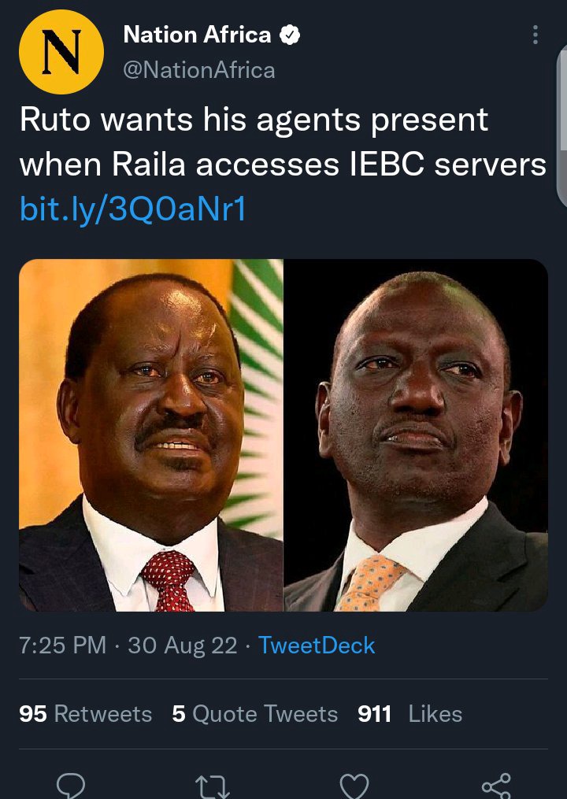Grab the scrollbar handle on the right edge
Viewport: 567px width, 799px height.
click(562, 126)
